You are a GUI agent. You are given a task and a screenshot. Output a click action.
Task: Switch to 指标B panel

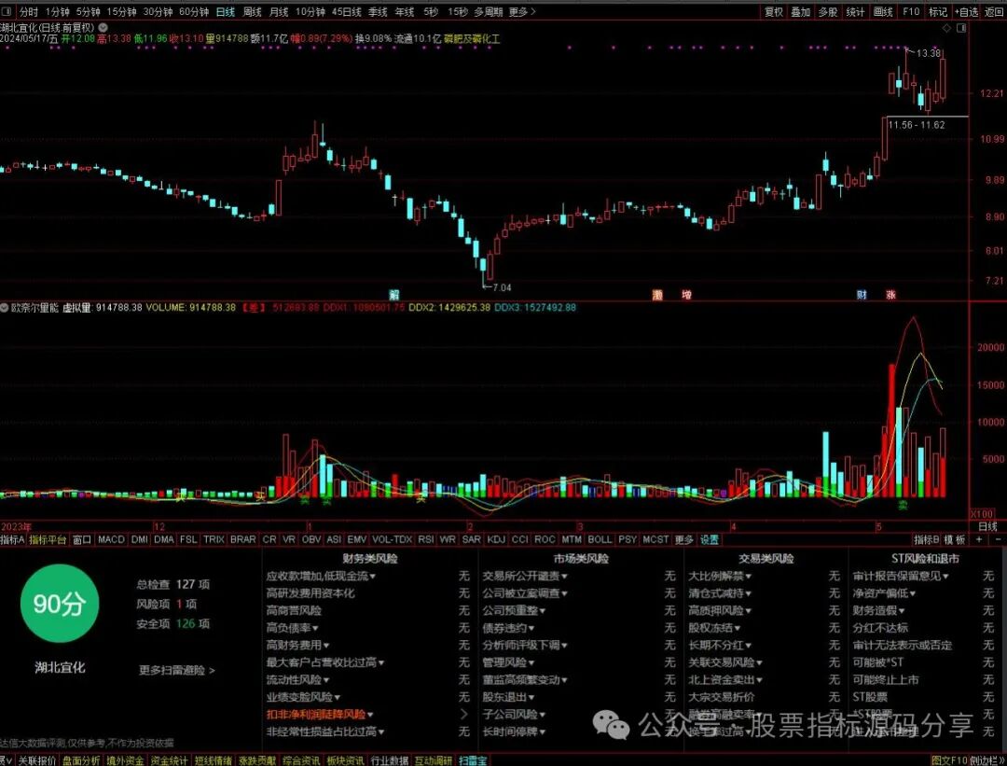pos(927,540)
